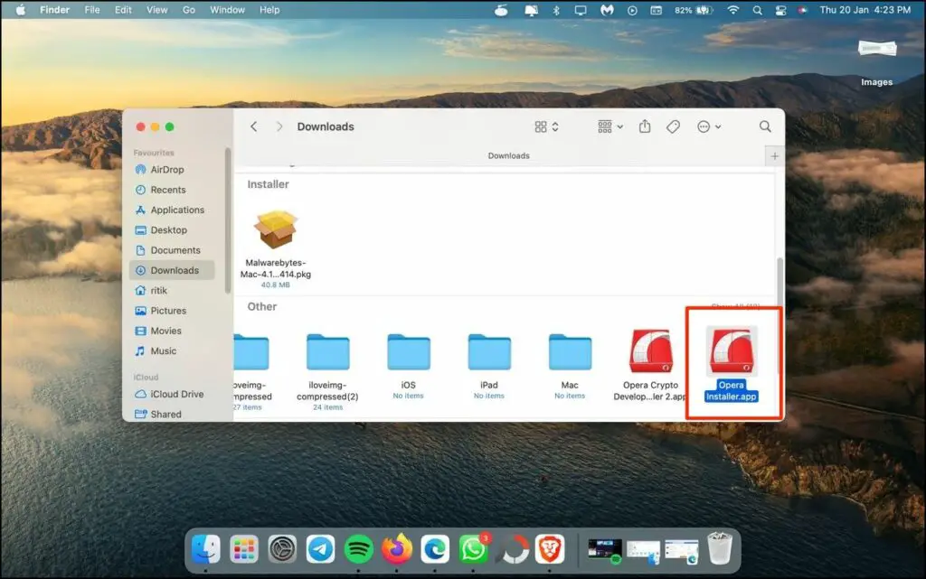Open System Preferences from the Dock

coord(282,549)
